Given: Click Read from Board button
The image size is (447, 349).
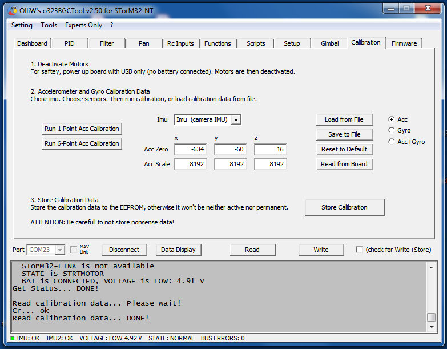Looking at the screenshot, I should coord(344,164).
